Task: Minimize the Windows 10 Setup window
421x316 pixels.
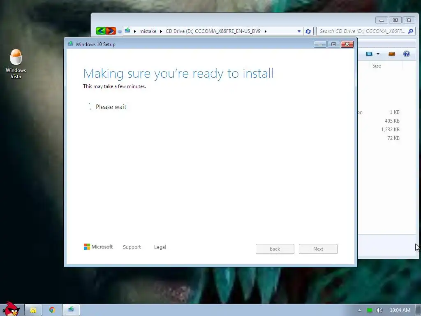Action: [x=320, y=44]
